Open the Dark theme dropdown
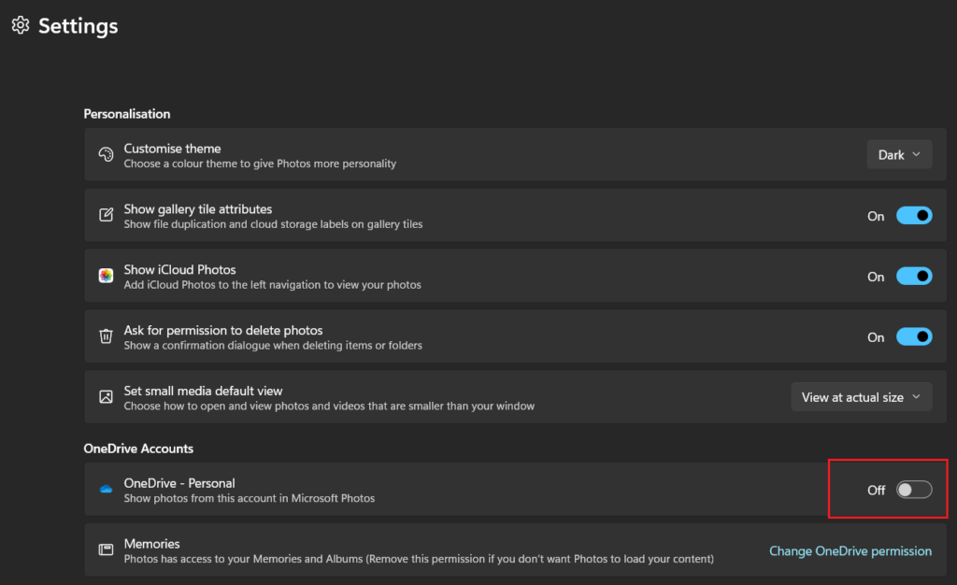 (x=899, y=154)
